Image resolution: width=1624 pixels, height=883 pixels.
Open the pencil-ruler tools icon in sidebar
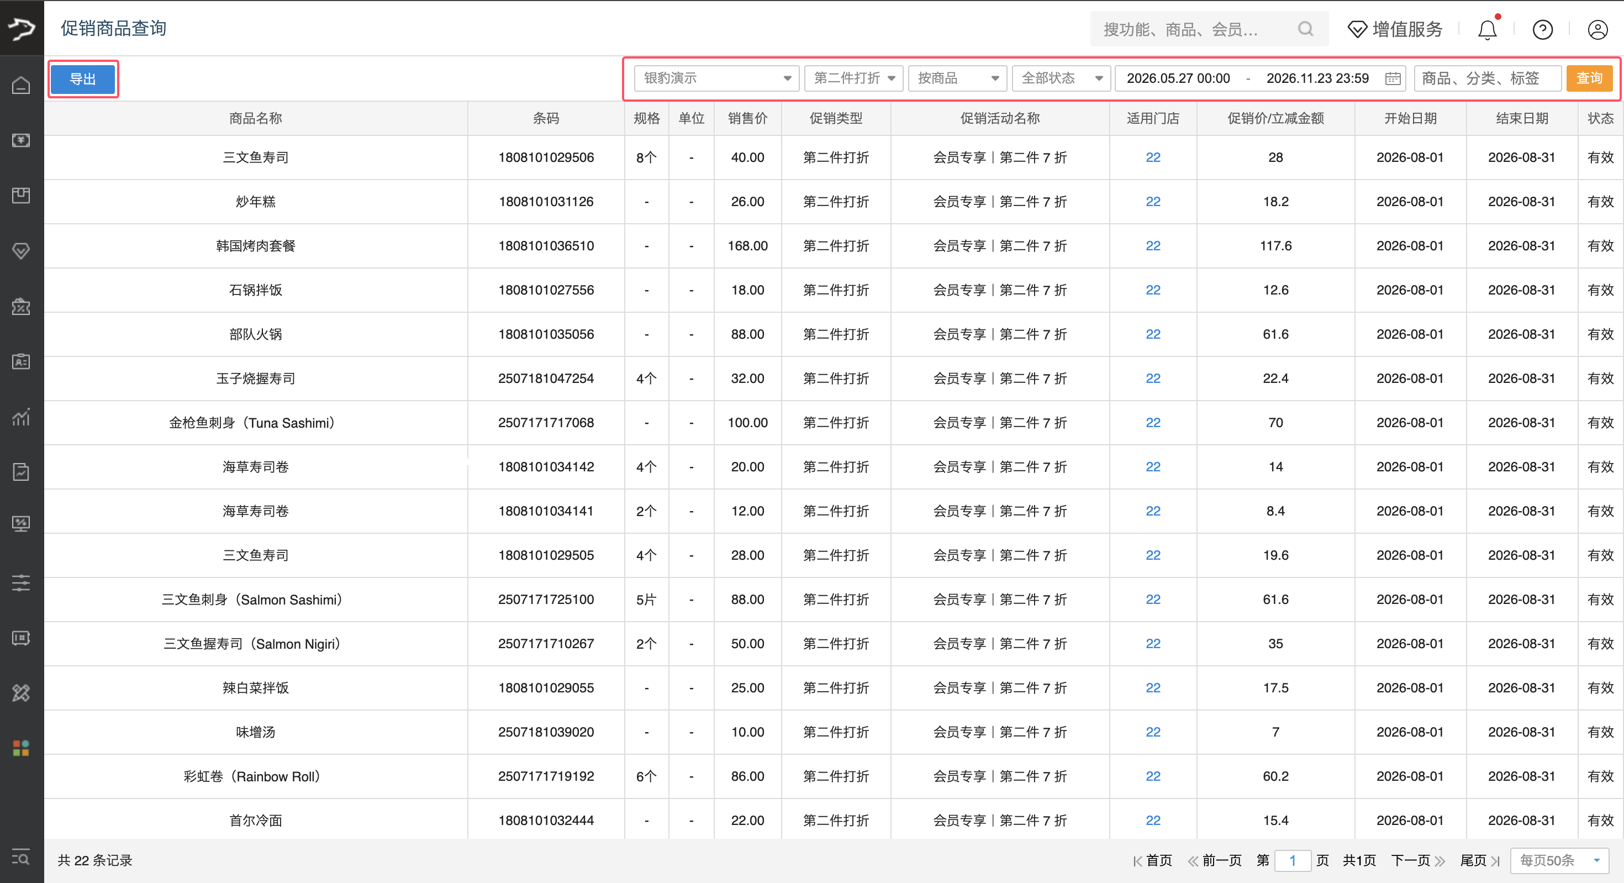pos(22,693)
